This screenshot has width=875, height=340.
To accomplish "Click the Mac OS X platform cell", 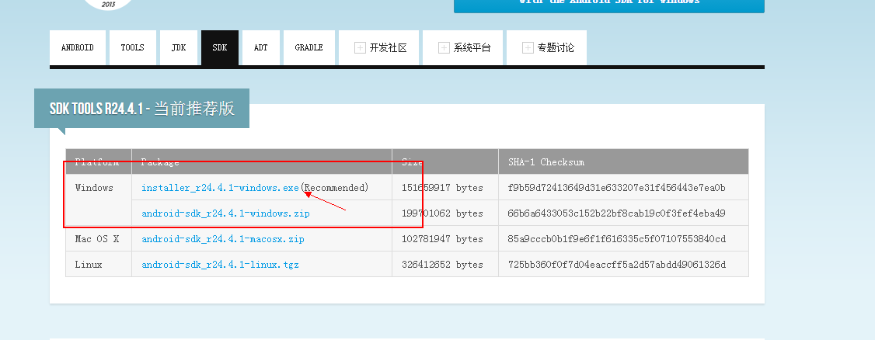I will (97, 239).
